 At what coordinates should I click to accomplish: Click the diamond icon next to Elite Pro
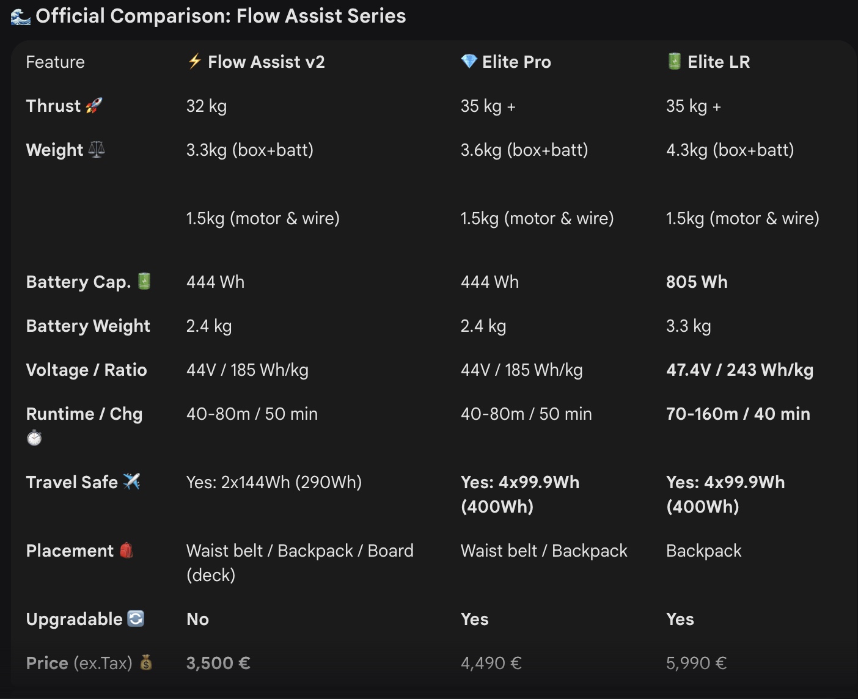point(469,61)
